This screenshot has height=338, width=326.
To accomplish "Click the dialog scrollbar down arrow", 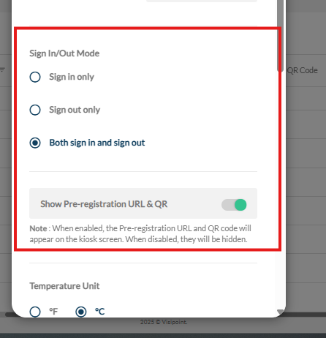I will coord(281,312).
